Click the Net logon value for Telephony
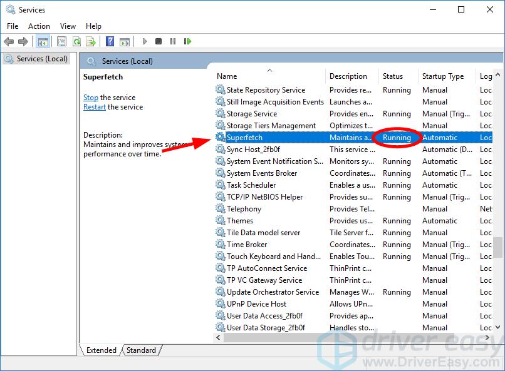Image resolution: width=505 pixels, height=371 pixels. [486, 208]
